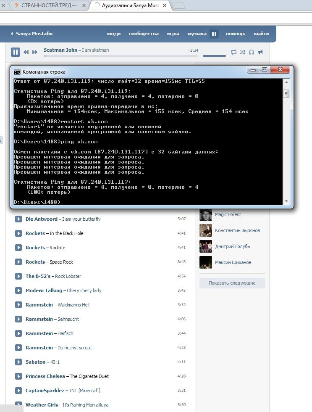The height and width of the screenshot is (412, 312).
Task: Adjust the player volume slider
Action: coord(214,55)
